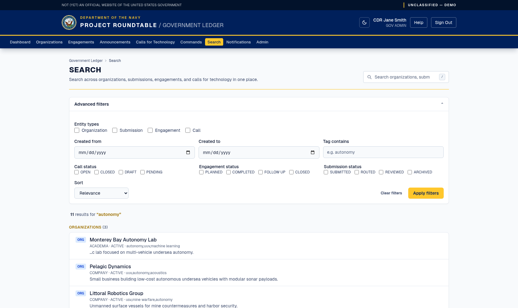Image resolution: width=518 pixels, height=308 pixels.
Task: Open the Announcements nav item
Action: [115, 42]
